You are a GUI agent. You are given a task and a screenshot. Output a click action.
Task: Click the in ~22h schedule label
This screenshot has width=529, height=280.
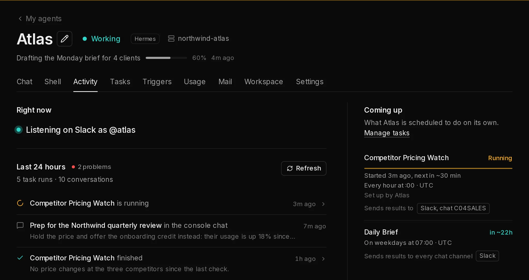(x=501, y=232)
